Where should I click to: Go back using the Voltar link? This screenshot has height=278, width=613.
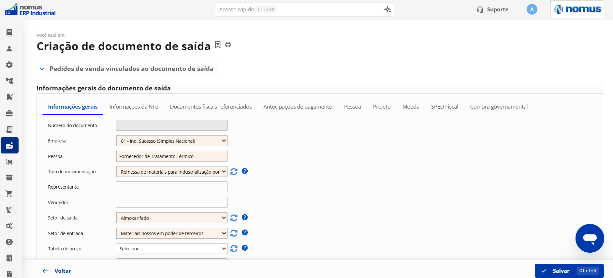pyautogui.click(x=57, y=271)
